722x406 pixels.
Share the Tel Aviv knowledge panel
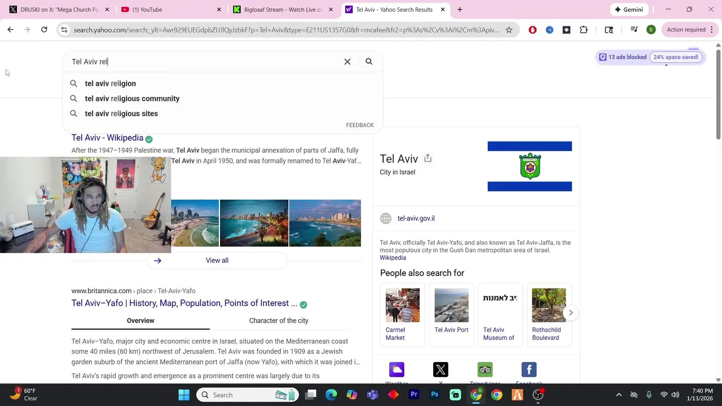tap(428, 158)
